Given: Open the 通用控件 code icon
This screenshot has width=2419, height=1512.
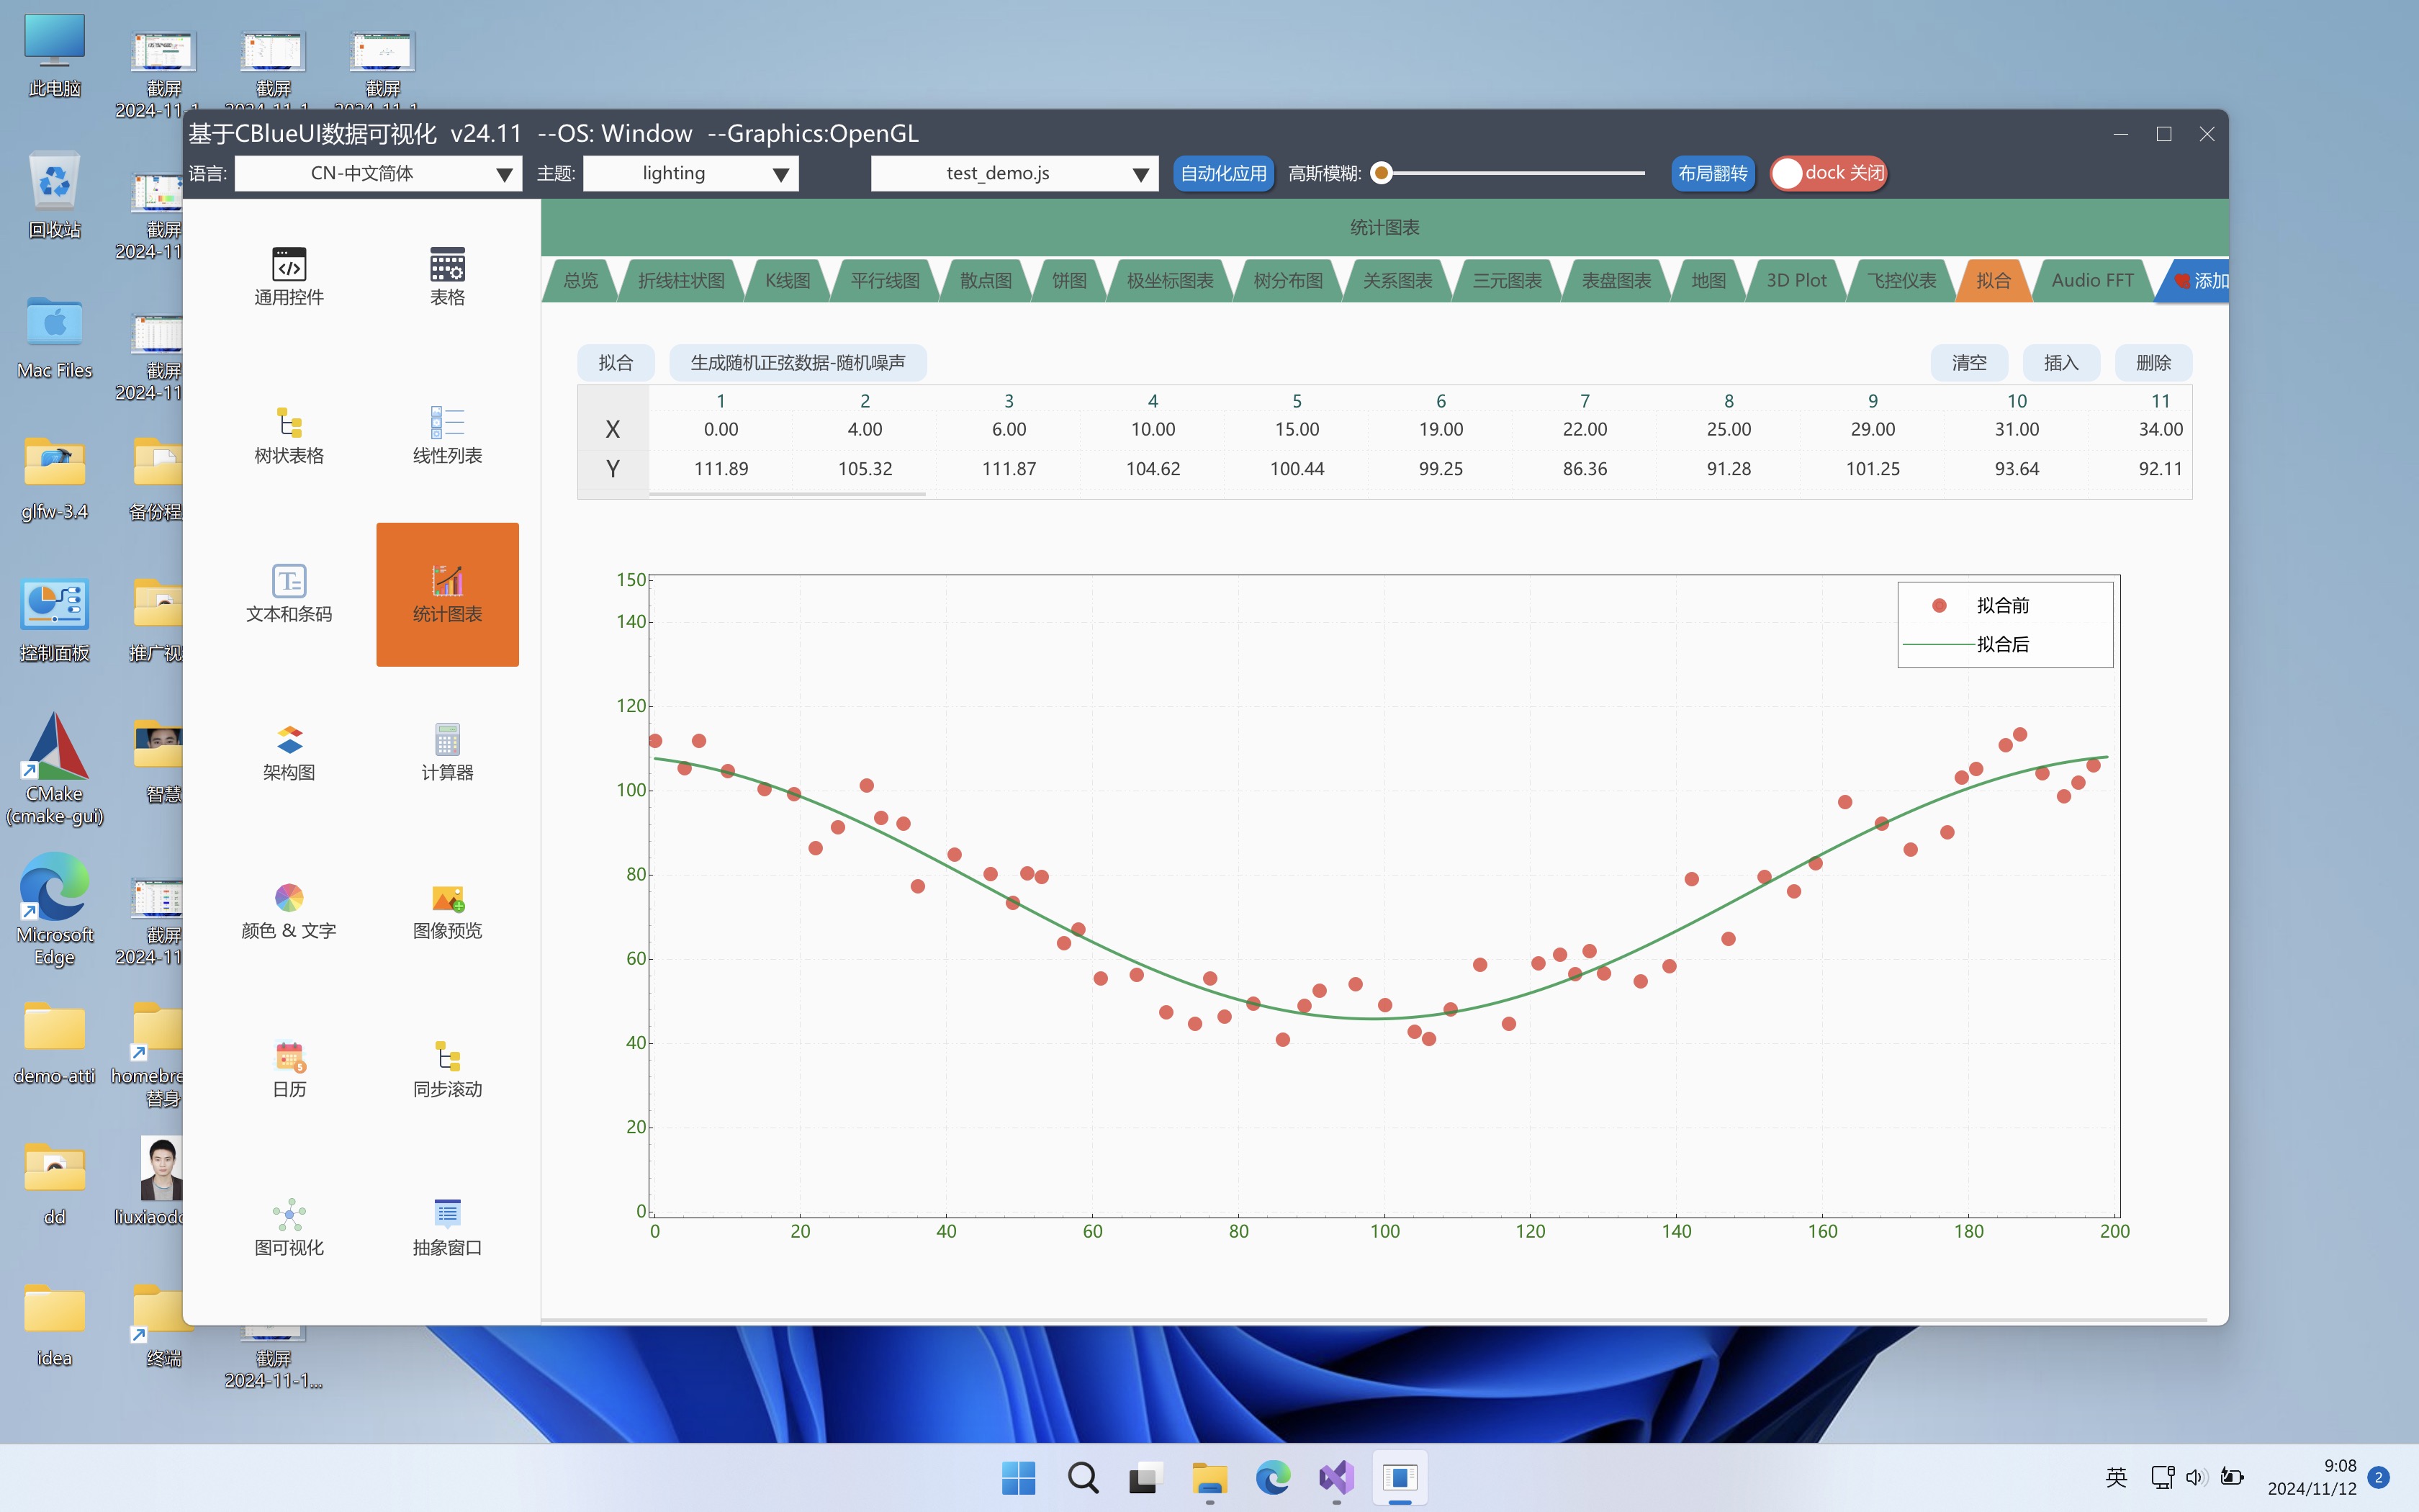Looking at the screenshot, I should pos(289,265).
